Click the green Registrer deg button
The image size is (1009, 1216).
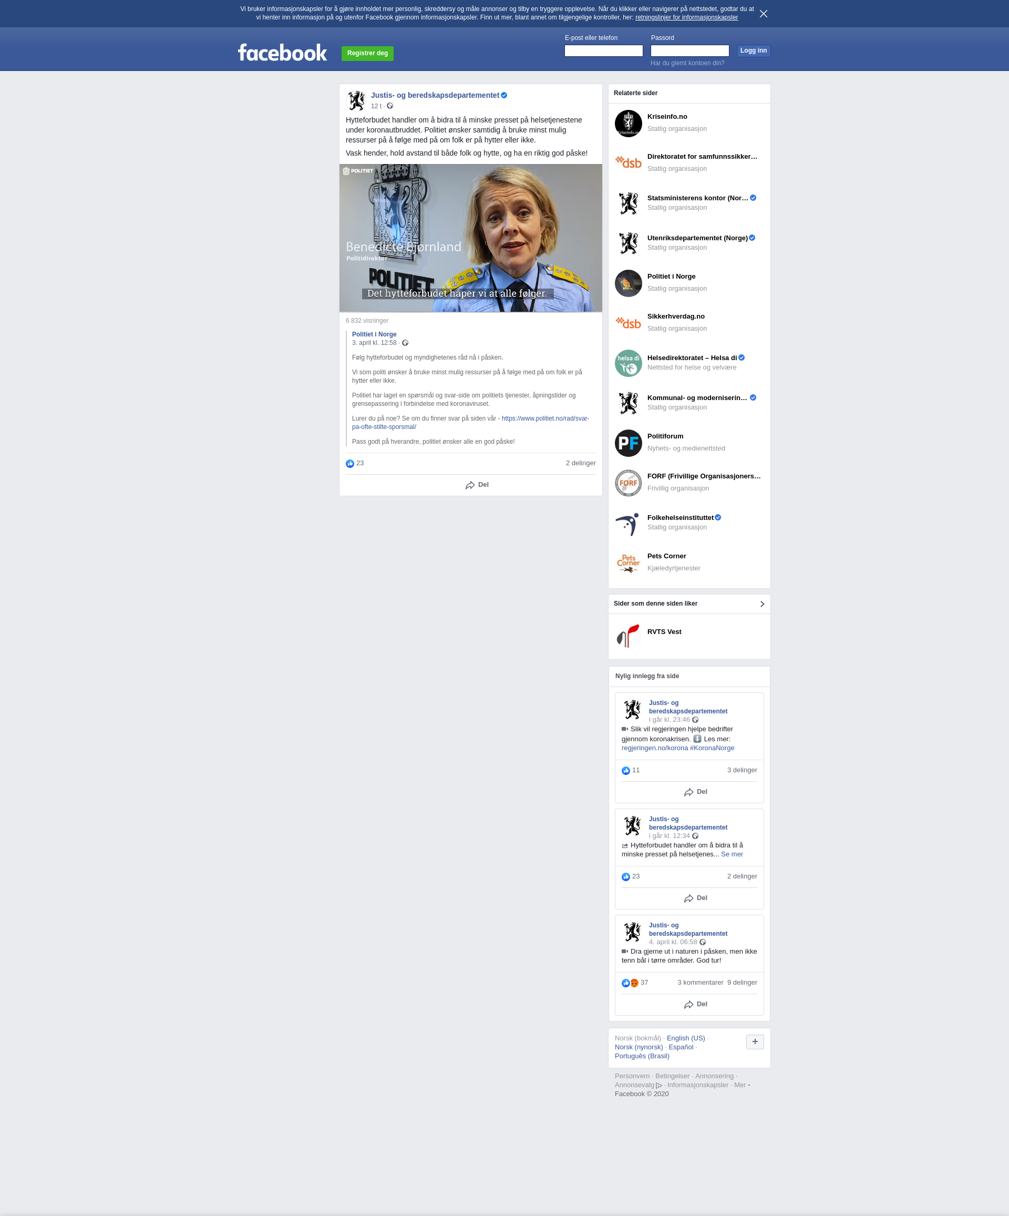pyautogui.click(x=367, y=53)
